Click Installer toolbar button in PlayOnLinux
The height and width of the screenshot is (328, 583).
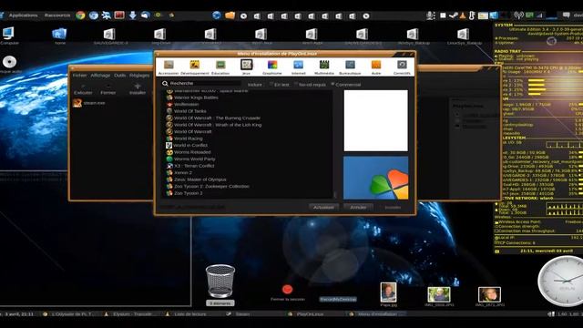coord(138,89)
